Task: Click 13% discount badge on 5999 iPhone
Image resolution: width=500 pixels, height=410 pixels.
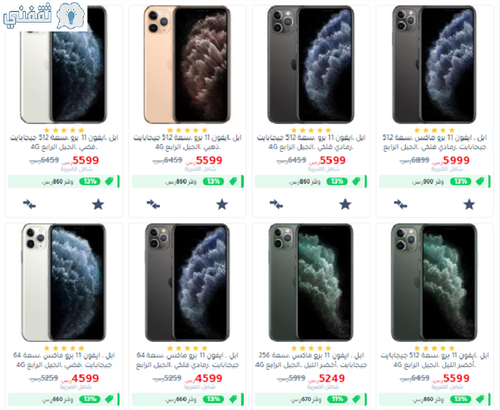Action: (x=460, y=182)
